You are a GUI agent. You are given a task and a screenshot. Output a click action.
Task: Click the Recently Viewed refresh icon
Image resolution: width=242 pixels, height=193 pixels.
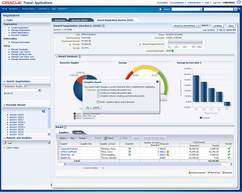pos(43,111)
